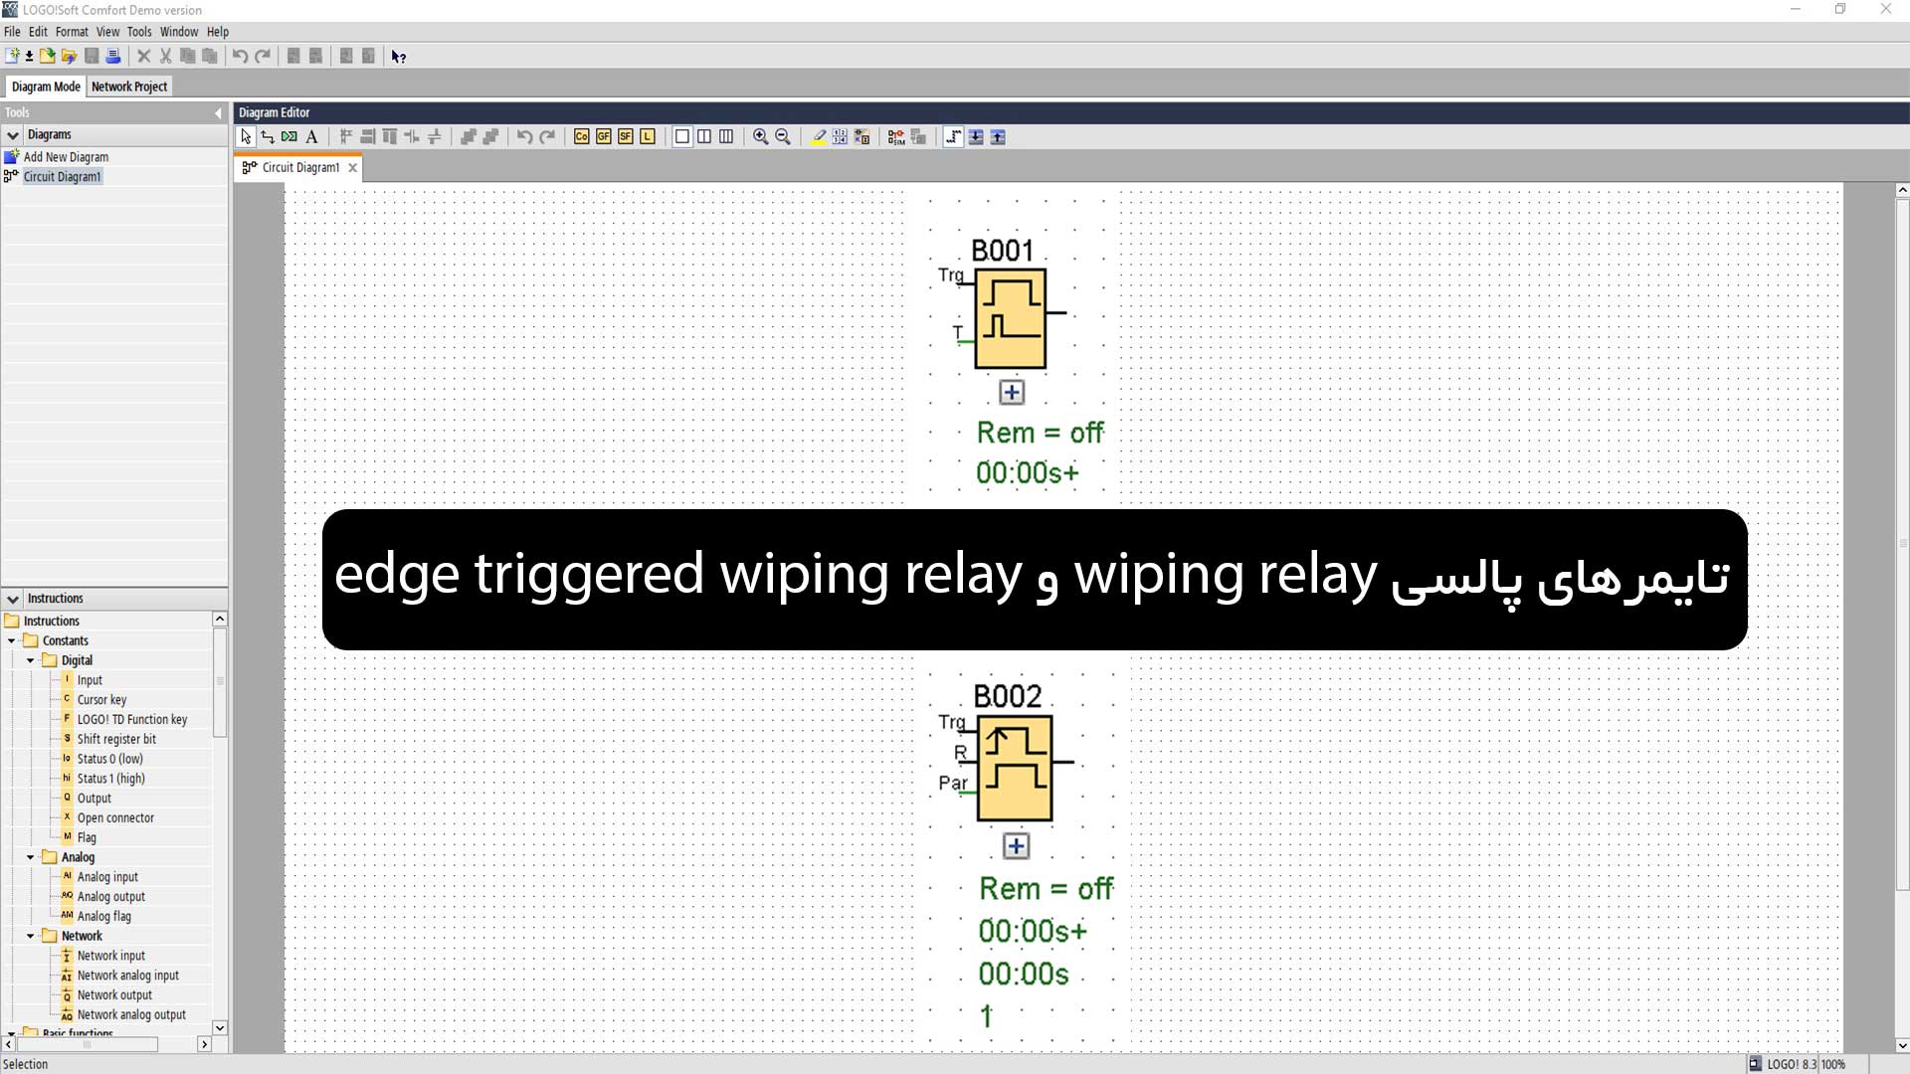
Task: Click the Add New Diagram button
Action: 66,156
